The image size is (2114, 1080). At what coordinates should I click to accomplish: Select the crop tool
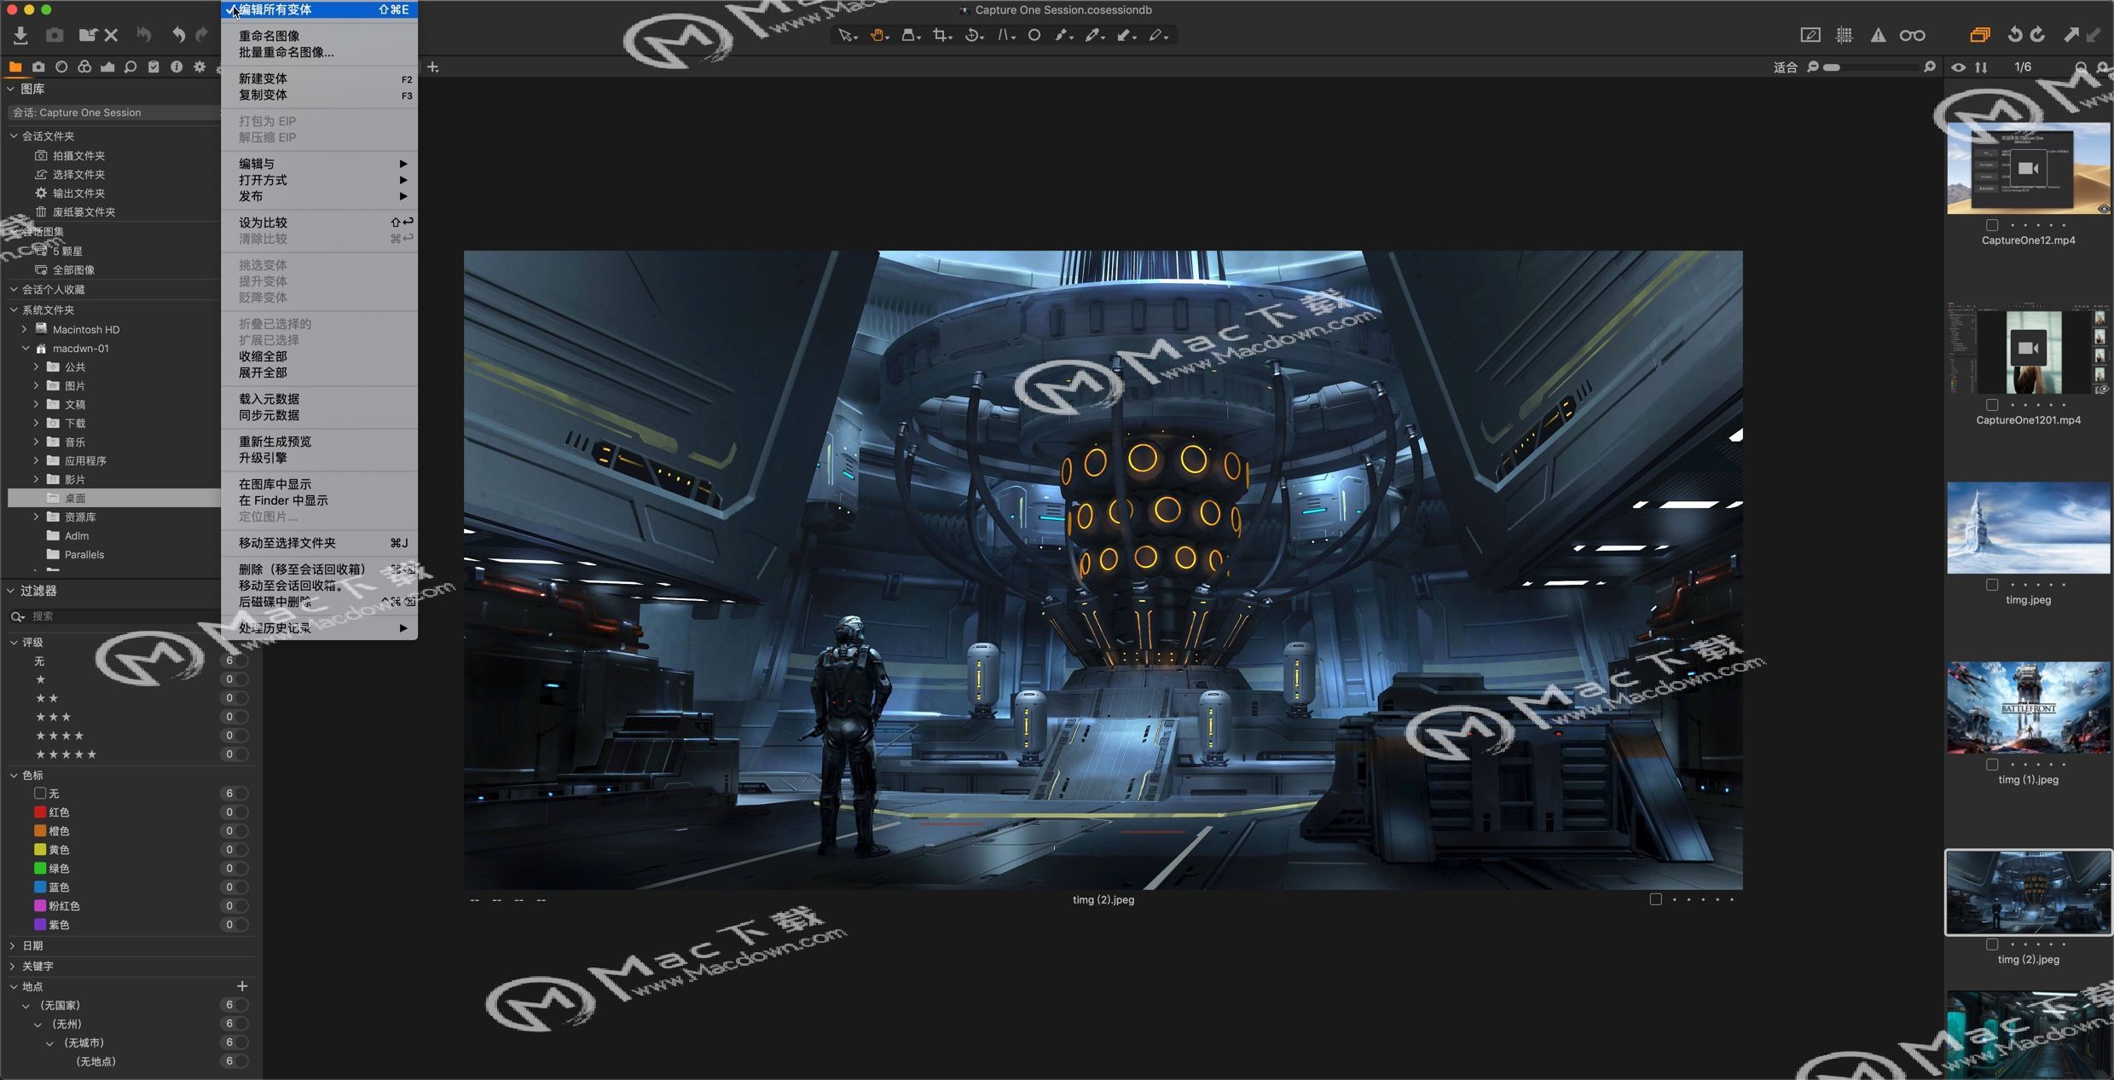pos(941,35)
